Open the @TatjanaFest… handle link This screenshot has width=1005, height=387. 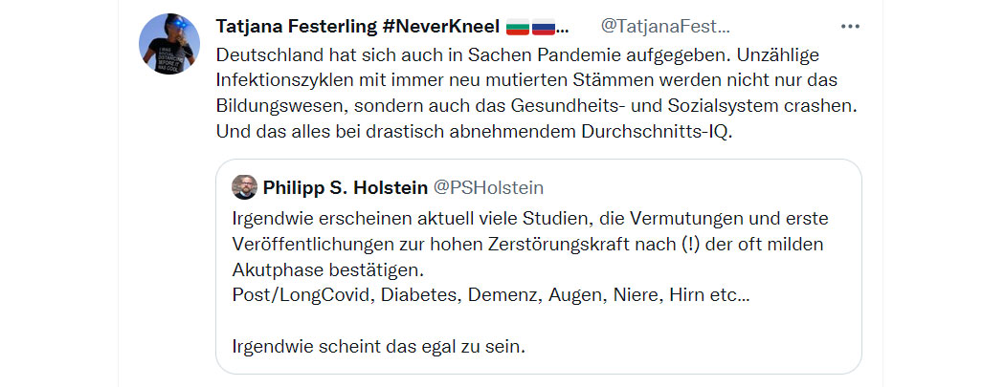(x=665, y=26)
